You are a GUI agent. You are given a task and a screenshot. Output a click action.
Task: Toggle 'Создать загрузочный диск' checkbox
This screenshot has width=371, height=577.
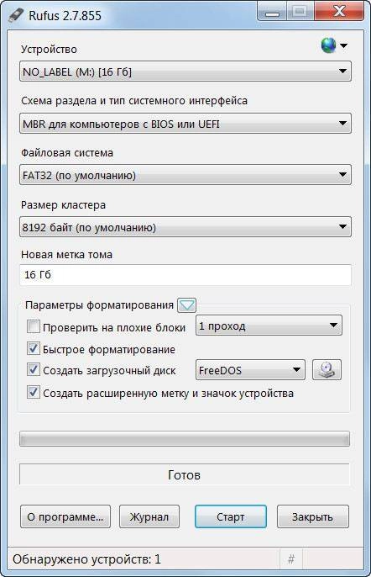34,369
